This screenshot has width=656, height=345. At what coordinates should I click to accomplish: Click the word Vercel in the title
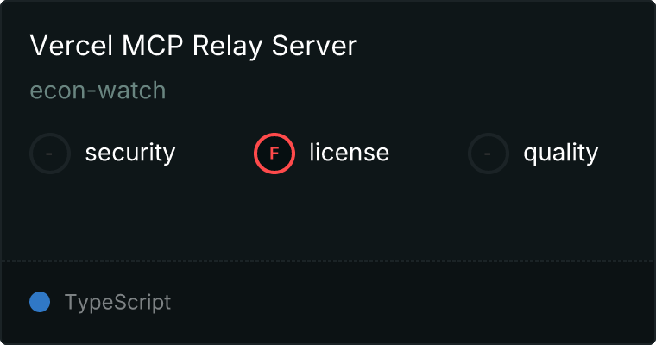point(72,46)
